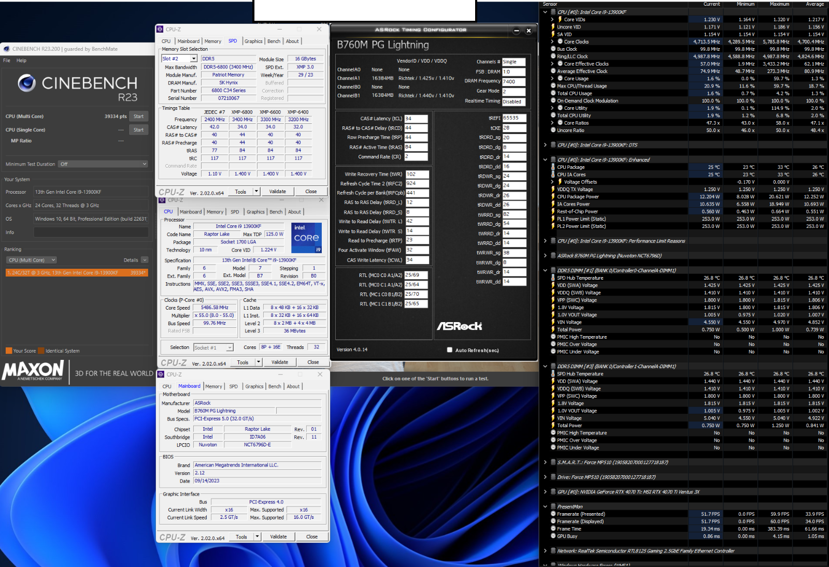Viewport: 829px width, 567px height.
Task: Click the Info field in Cinebench
Action: pyautogui.click(x=91, y=232)
